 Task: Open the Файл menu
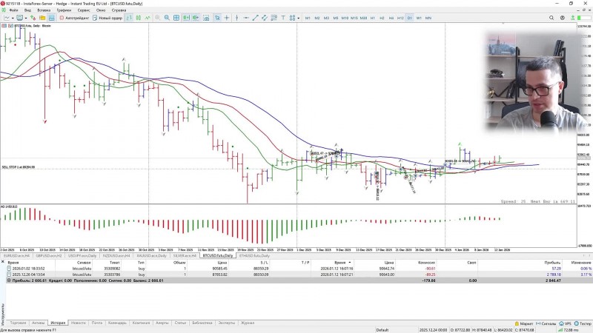tap(13, 10)
